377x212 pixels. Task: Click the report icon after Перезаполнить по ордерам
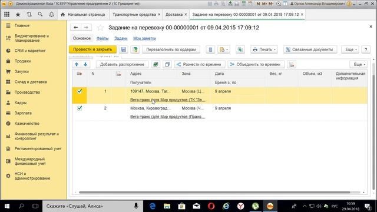(x=210, y=49)
